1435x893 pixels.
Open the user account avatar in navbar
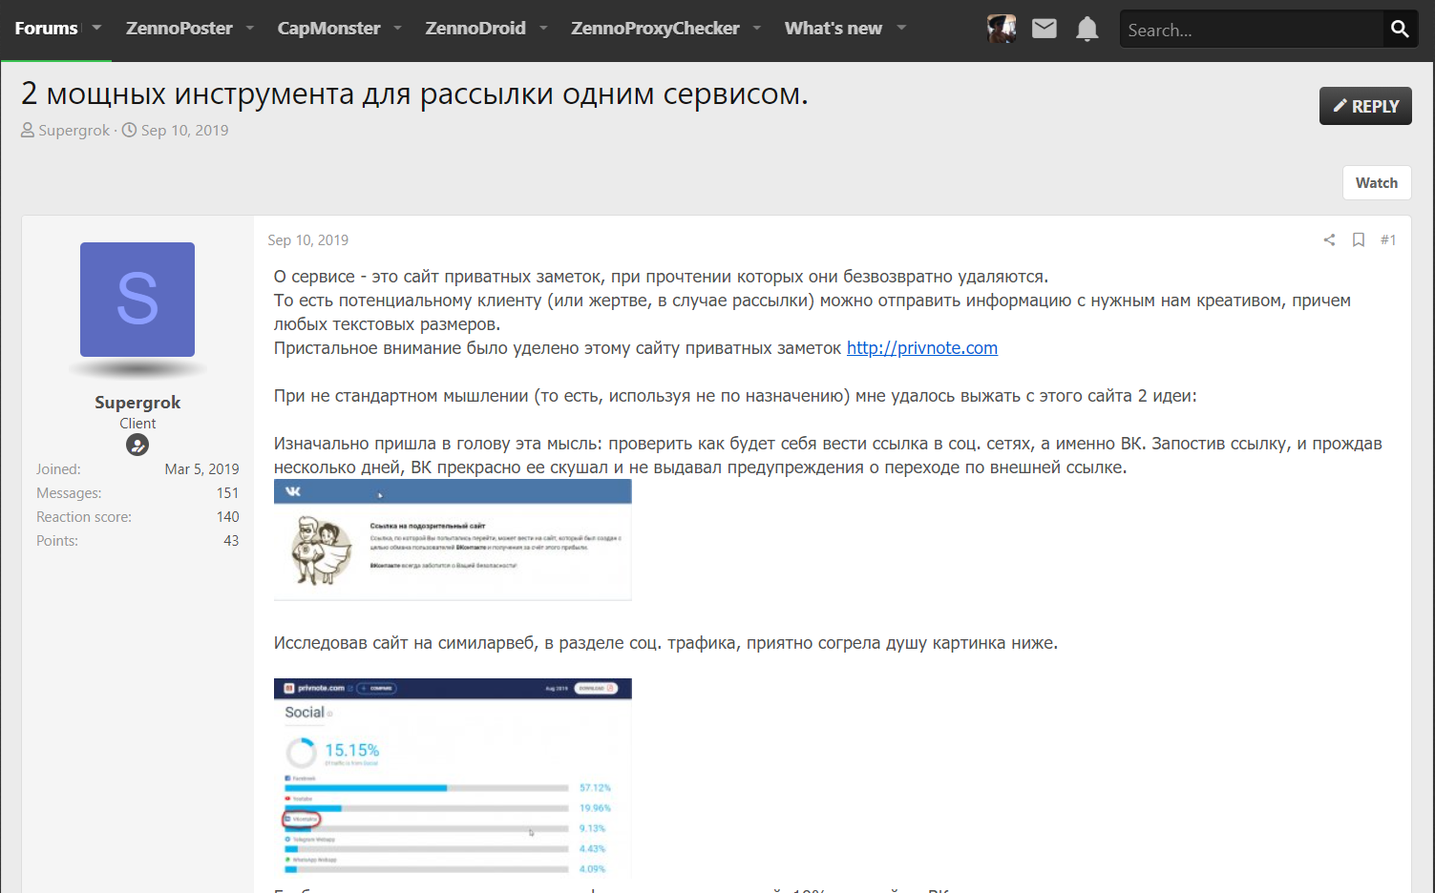[x=1002, y=30]
